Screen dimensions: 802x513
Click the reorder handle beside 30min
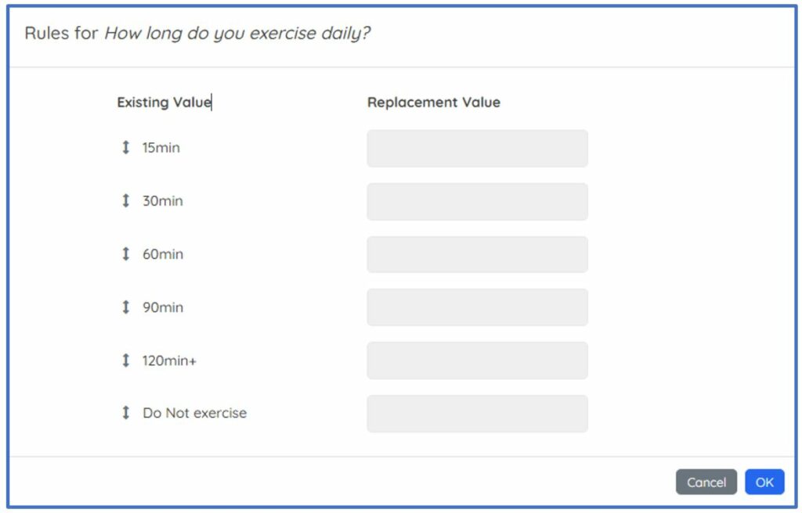(x=125, y=201)
